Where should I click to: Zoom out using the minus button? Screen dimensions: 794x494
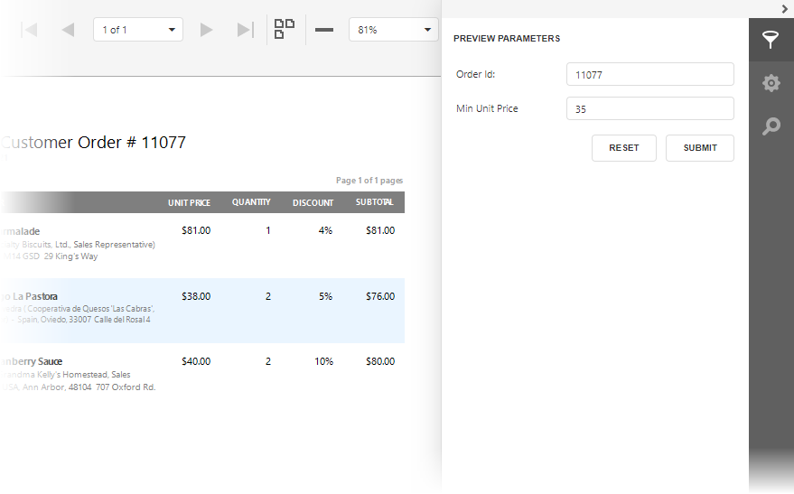[x=323, y=30]
